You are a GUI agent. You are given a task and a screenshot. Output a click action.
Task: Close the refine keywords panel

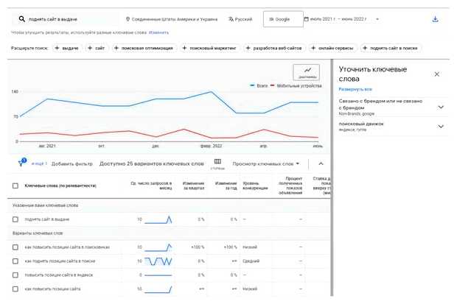[x=436, y=74]
